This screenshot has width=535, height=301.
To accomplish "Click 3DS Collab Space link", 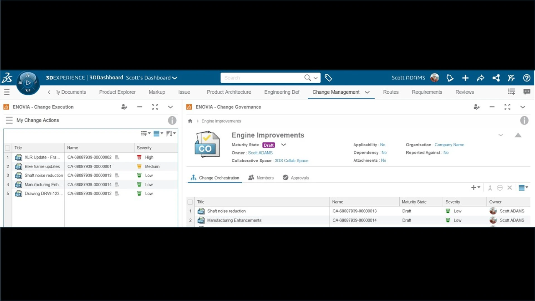I will click(291, 161).
